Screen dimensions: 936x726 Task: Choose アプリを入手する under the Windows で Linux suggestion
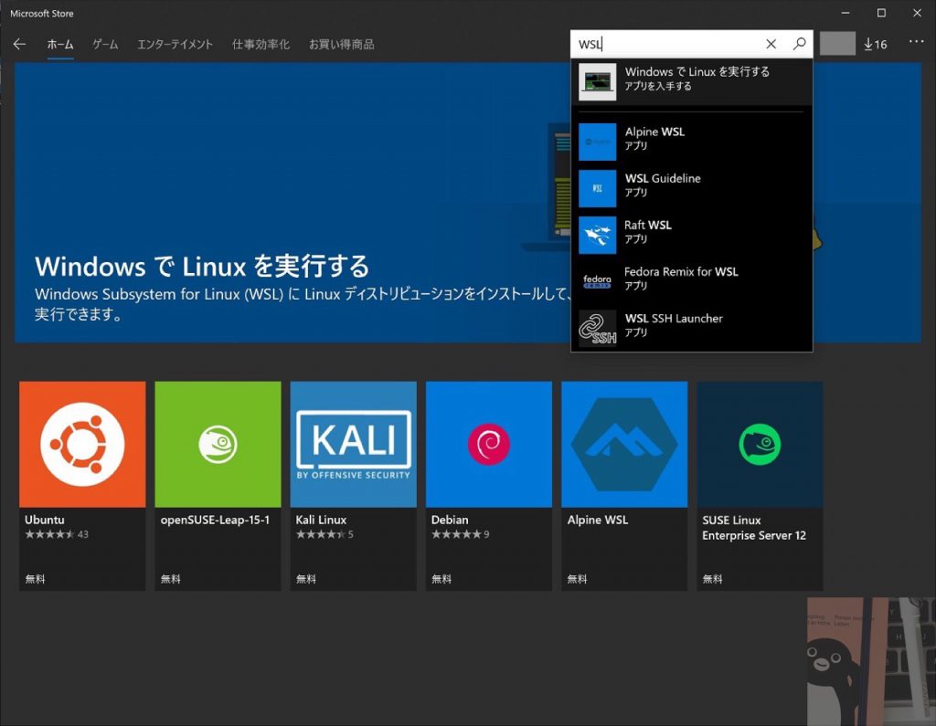(x=658, y=86)
